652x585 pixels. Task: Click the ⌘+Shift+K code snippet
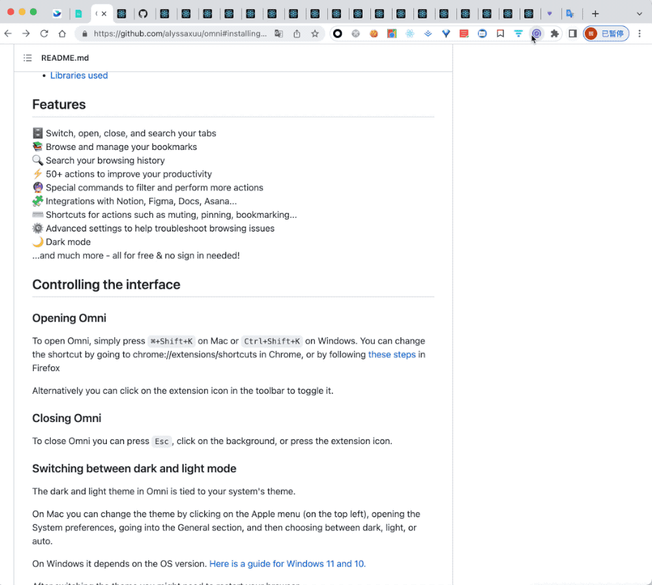pyautogui.click(x=171, y=341)
